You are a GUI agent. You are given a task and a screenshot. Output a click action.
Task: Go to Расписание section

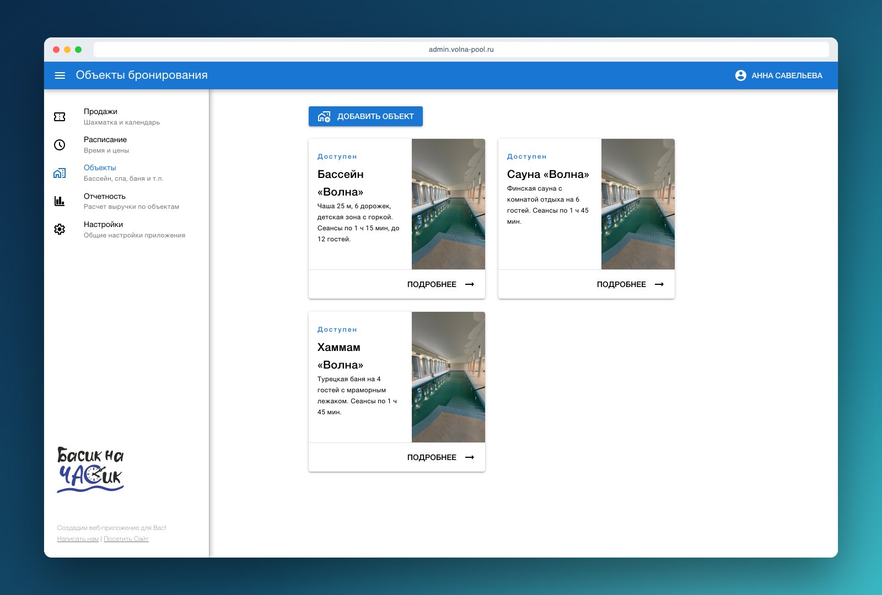point(127,145)
